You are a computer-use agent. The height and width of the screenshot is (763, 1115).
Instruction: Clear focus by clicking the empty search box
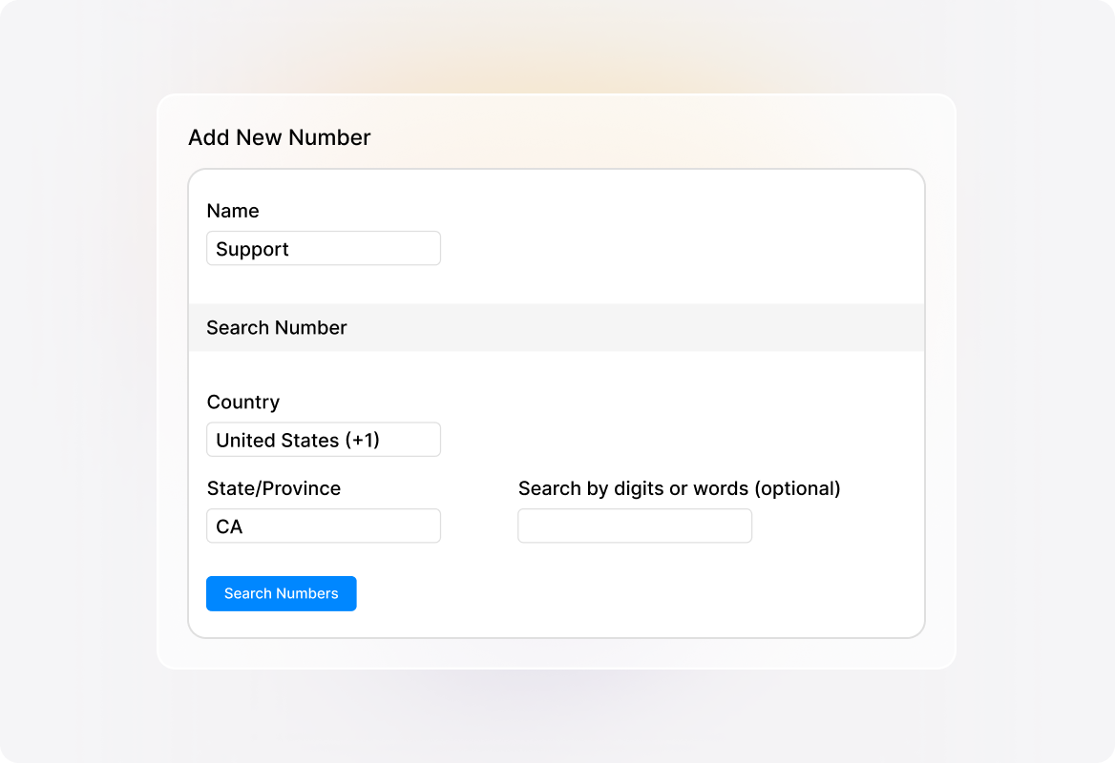point(634,525)
